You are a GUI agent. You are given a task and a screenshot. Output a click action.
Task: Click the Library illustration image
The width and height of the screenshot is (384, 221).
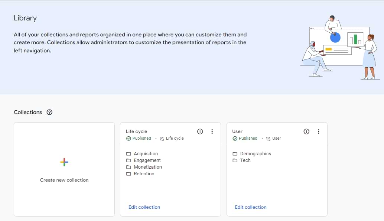pyautogui.click(x=340, y=47)
